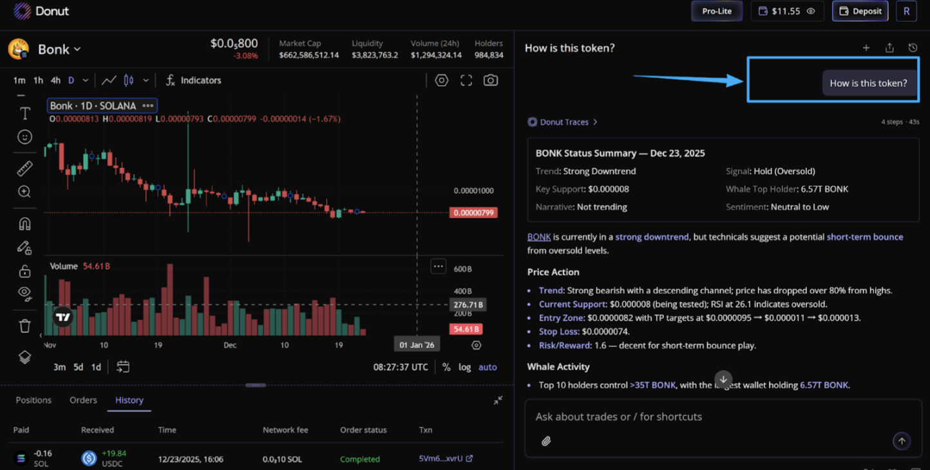Image resolution: width=930 pixels, height=470 pixels.
Task: Open the Bonk token dropdown
Action: tap(59, 50)
